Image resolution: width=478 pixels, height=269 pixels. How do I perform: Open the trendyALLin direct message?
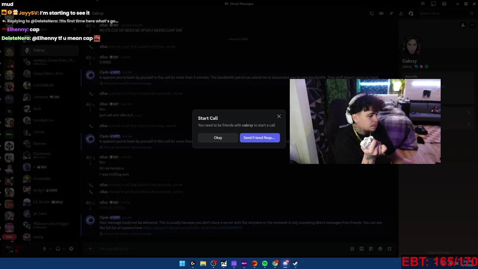point(50,120)
